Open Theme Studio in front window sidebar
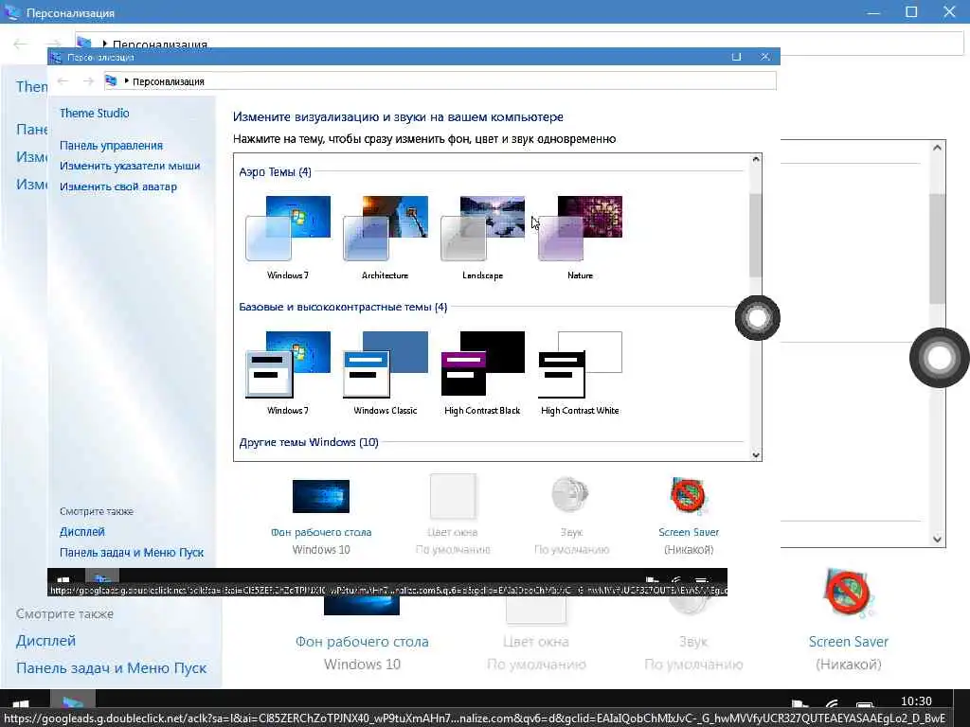 95,114
